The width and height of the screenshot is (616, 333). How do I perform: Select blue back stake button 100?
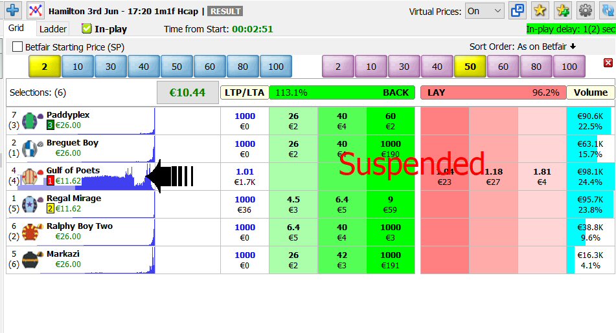click(276, 67)
